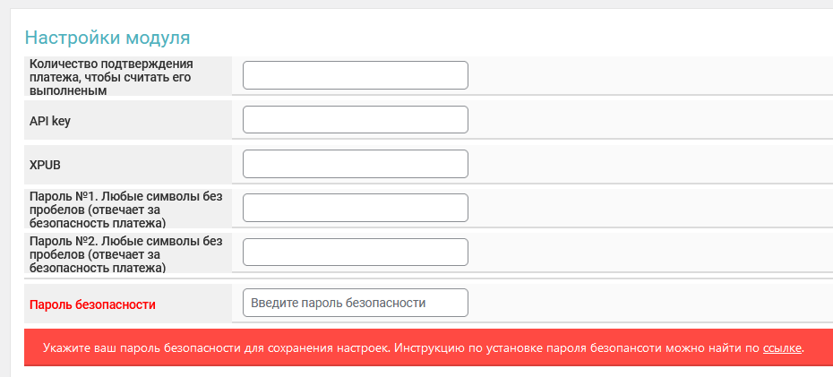Click the 'Пароль №2' description label

(x=125, y=253)
